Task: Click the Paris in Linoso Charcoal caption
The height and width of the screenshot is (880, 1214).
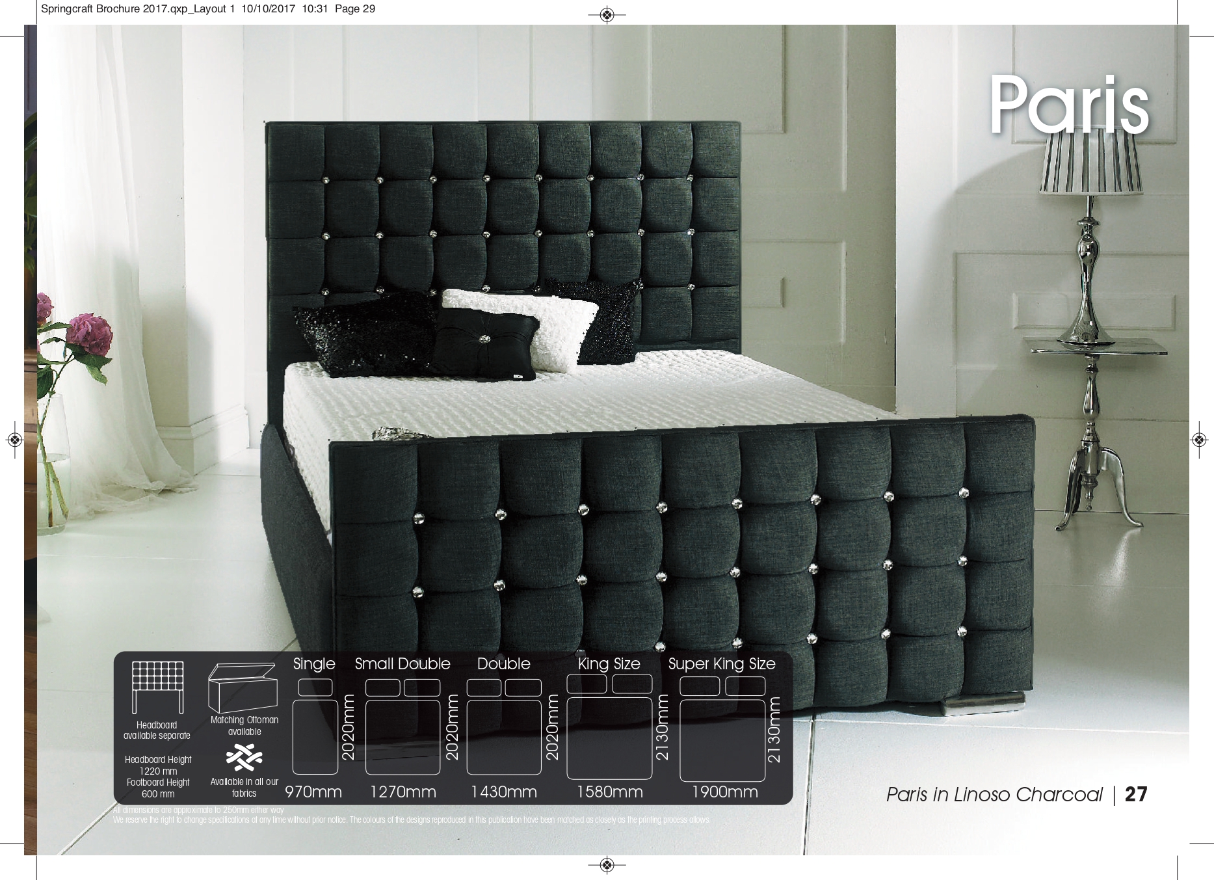Action: 994,795
